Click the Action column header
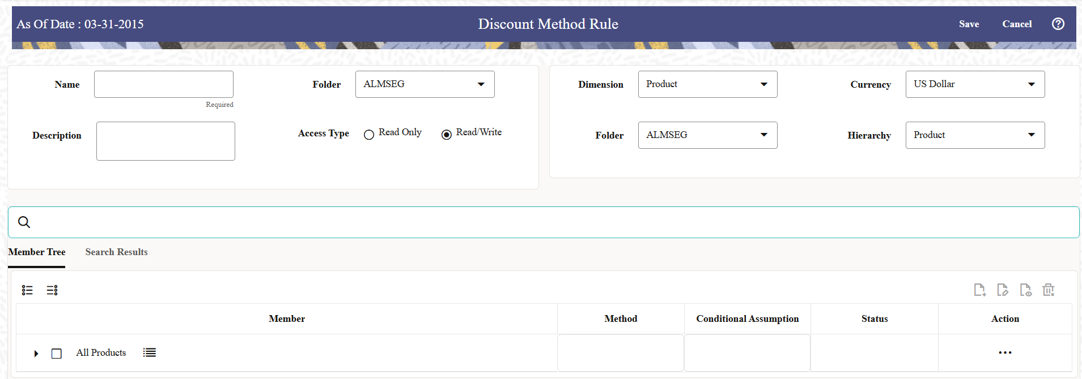This screenshot has width=1082, height=379. (x=1005, y=319)
